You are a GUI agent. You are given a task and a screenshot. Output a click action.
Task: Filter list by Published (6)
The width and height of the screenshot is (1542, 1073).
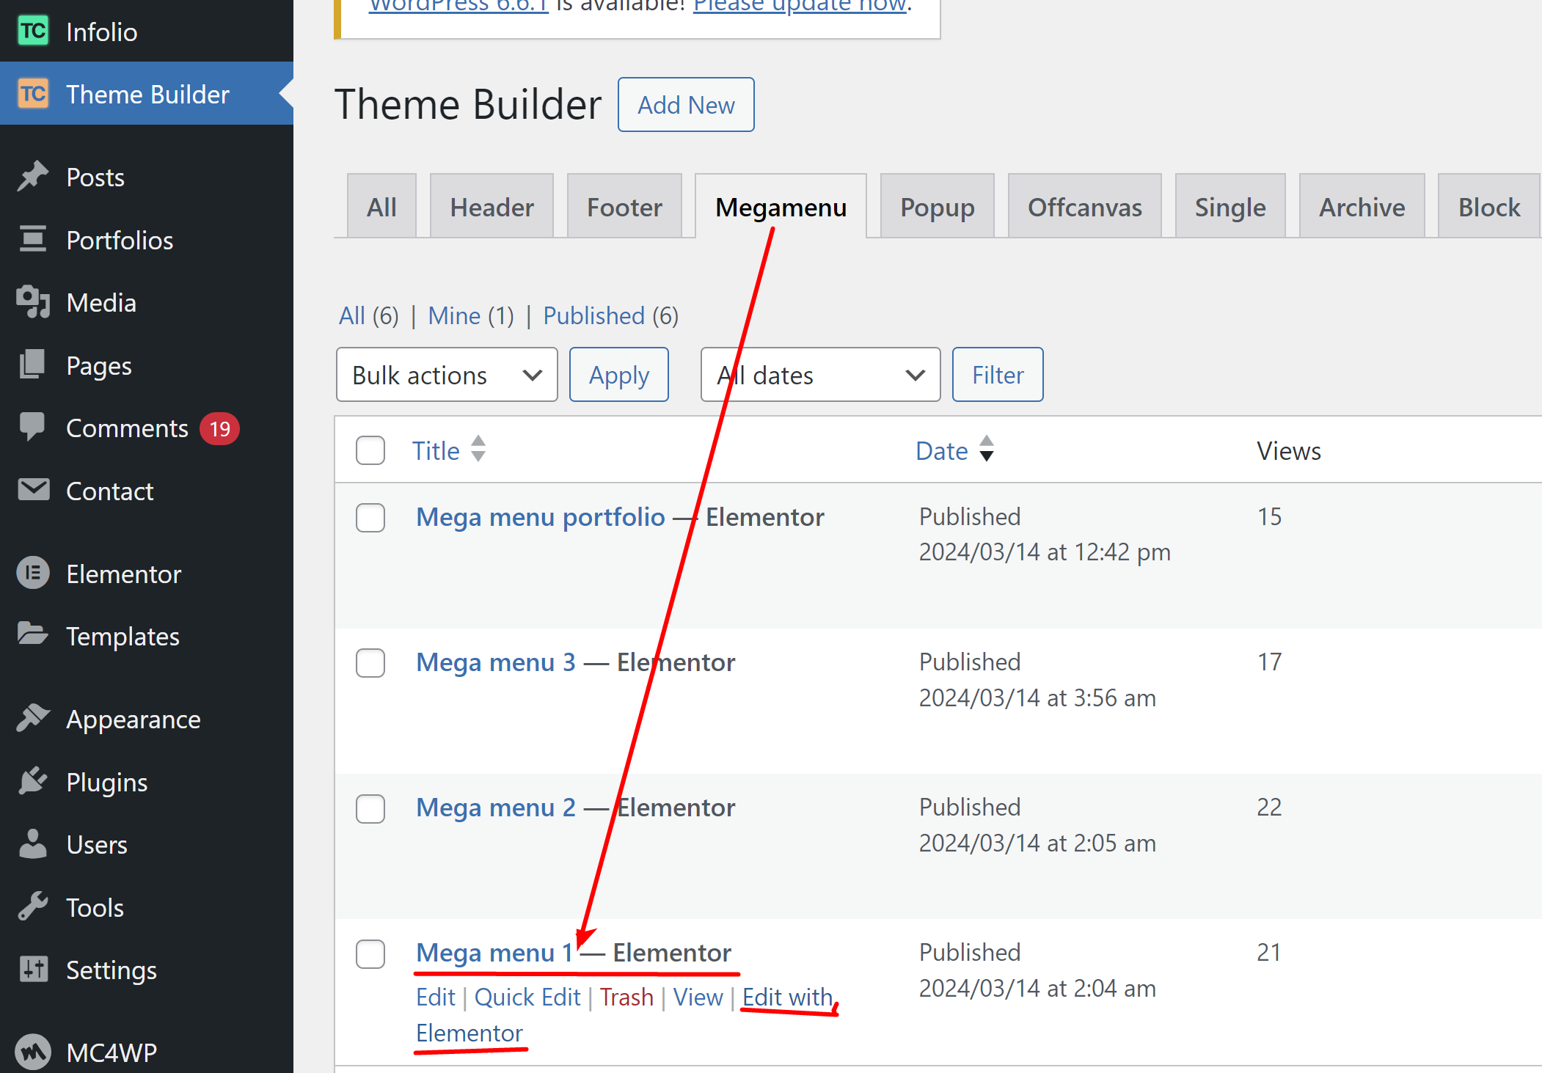(x=610, y=315)
